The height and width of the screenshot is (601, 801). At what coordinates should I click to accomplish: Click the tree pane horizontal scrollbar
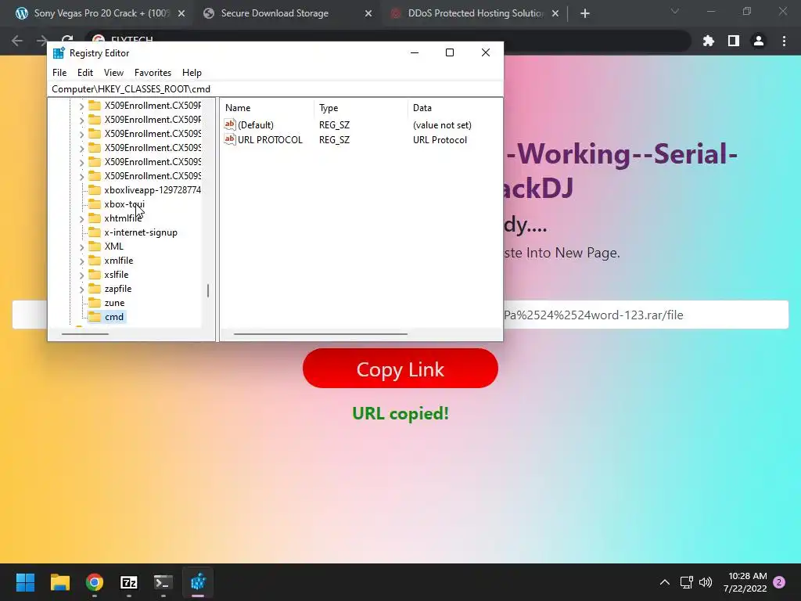click(x=84, y=334)
